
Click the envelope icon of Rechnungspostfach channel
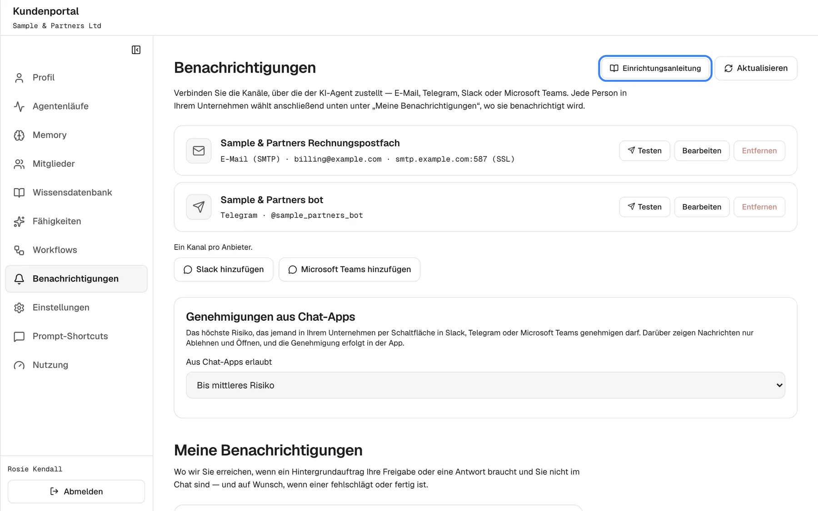click(199, 151)
